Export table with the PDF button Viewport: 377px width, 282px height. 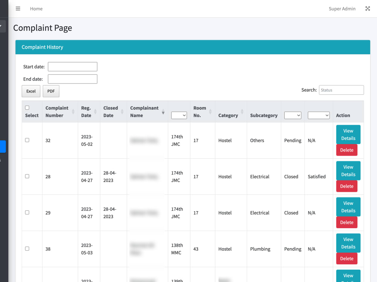click(51, 91)
